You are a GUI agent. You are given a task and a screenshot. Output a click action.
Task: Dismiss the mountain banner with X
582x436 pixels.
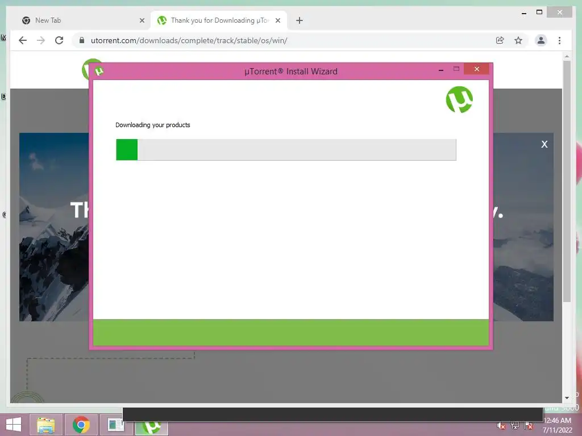544,144
